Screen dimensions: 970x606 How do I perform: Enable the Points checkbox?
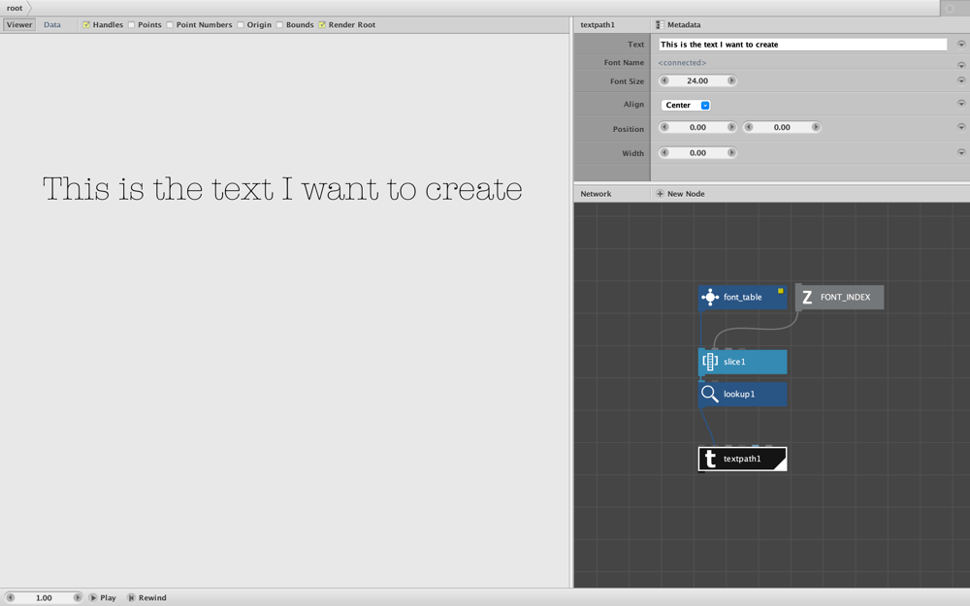[x=131, y=25]
